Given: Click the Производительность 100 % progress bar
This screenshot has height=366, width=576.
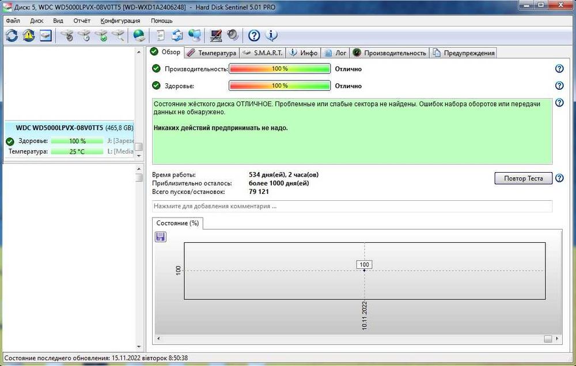Looking at the screenshot, I should [279, 68].
